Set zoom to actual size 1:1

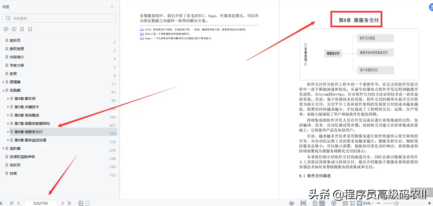(x=345, y=203)
